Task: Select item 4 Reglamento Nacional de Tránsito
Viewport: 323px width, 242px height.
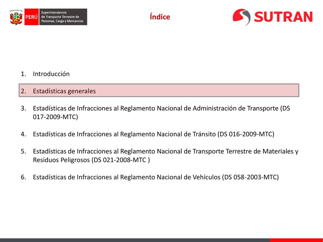Action: 148,134
